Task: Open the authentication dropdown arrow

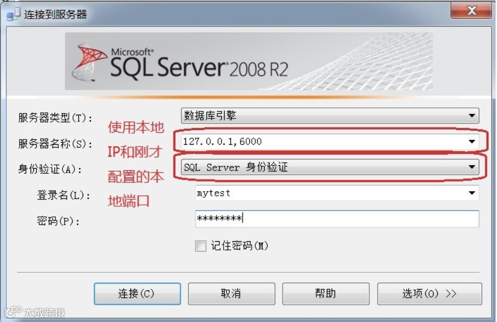Action: 472,167
